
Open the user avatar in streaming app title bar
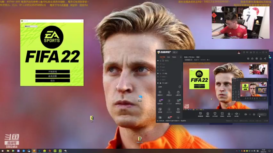click(239, 52)
